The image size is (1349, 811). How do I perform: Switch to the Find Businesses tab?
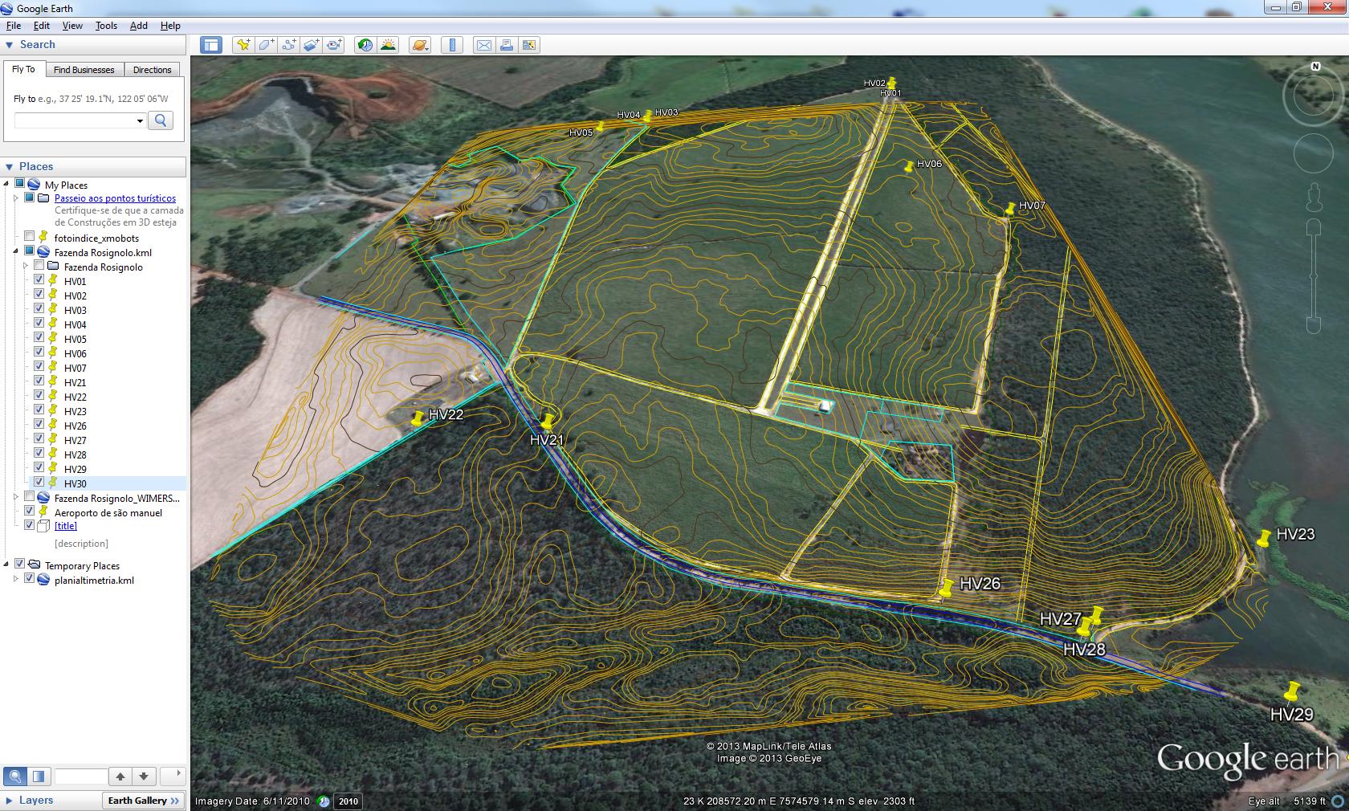pyautogui.click(x=84, y=70)
